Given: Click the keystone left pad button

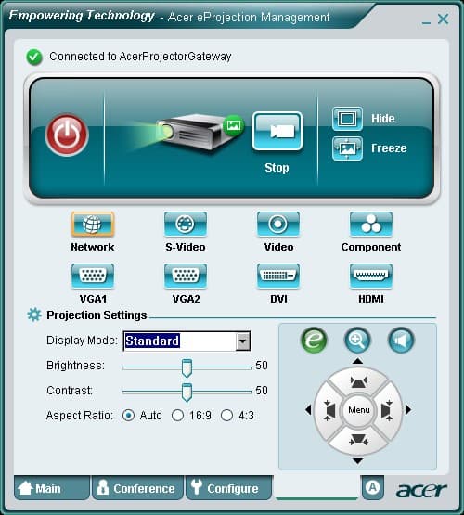Looking at the screenshot, I should pos(329,410).
